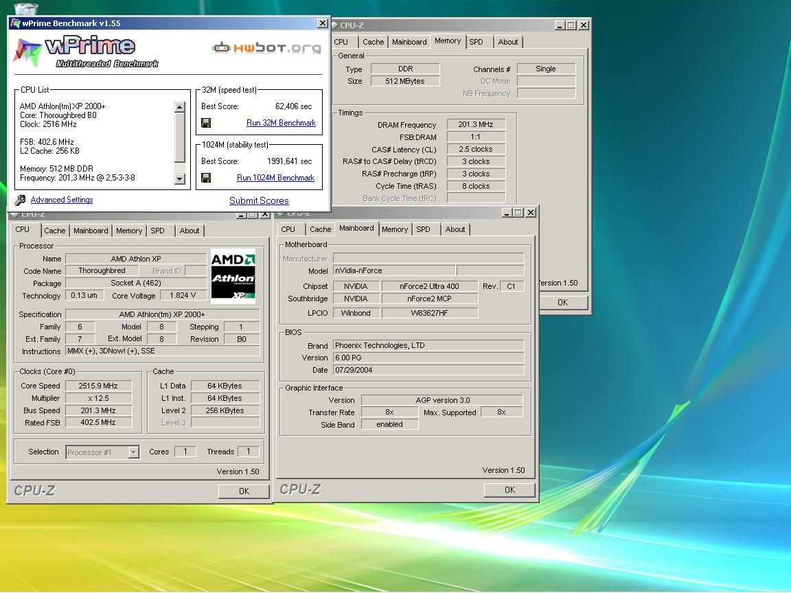Click the Side Band enabled field
This screenshot has height=593, width=791.
[x=389, y=425]
